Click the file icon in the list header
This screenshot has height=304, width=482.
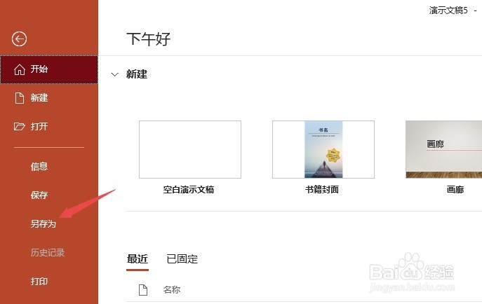[143, 289]
